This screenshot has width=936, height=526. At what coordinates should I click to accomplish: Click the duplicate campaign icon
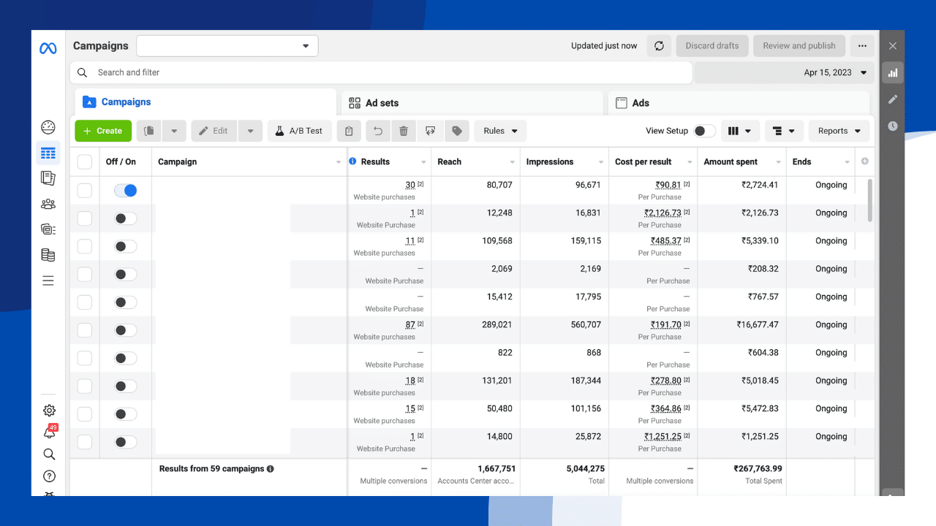[149, 131]
